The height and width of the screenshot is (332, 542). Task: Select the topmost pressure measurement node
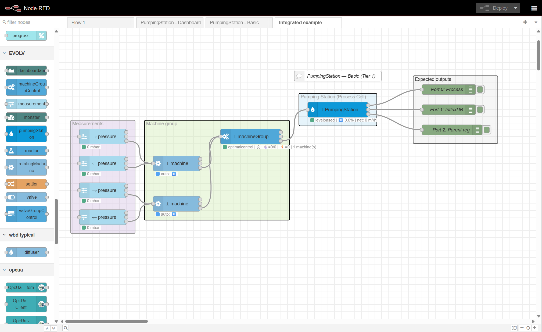click(103, 137)
